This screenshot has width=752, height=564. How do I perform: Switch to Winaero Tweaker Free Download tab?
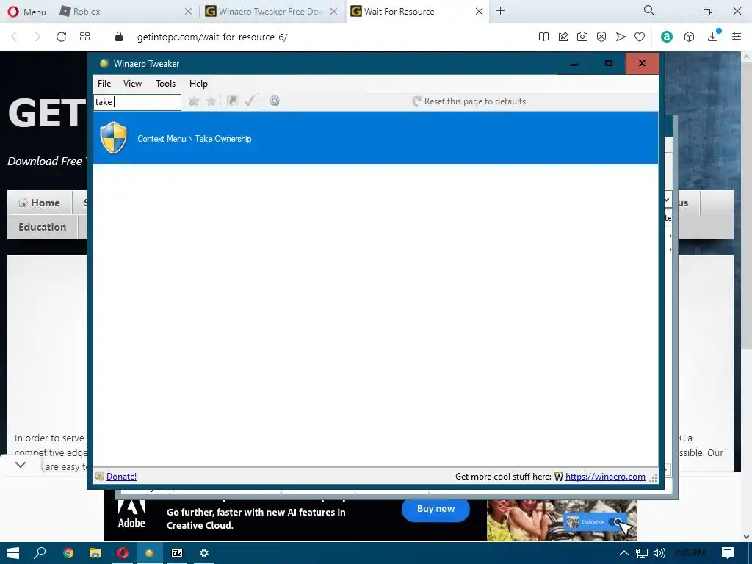271,12
